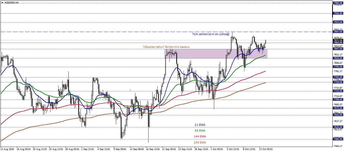The image size is (344, 152).
Task: Select the 7585.00 price level tag
Action: point(338,139)
